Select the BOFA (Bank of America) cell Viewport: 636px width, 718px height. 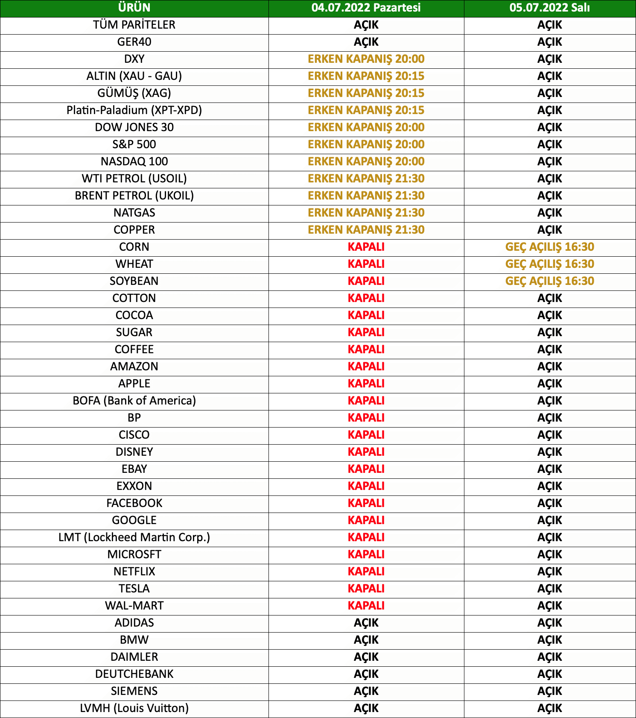click(x=134, y=401)
